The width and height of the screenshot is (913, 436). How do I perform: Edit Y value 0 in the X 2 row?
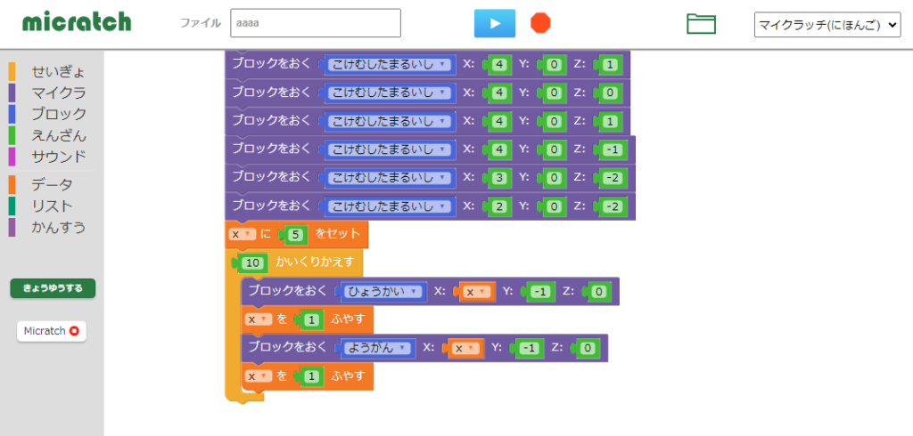[x=555, y=207]
